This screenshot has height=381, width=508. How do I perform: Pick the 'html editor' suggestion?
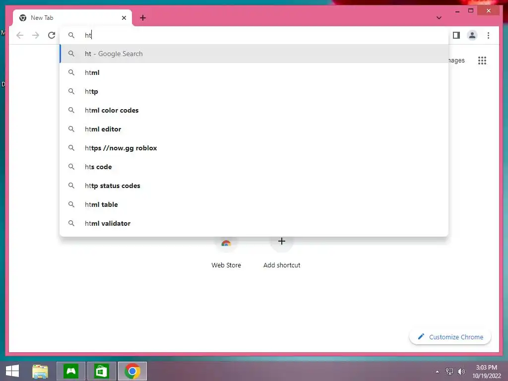coord(254,129)
